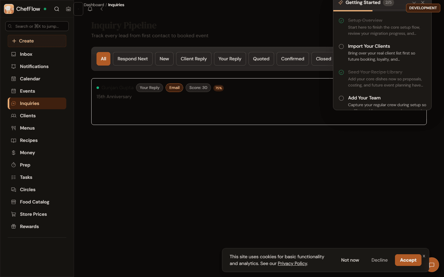This screenshot has height=277, width=444.
Task: Click the back chevron beside the bell
Action: [x=101, y=9]
